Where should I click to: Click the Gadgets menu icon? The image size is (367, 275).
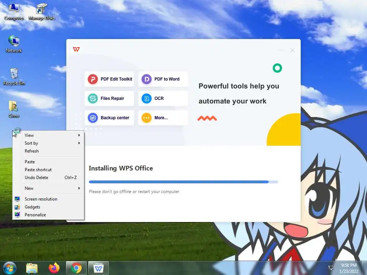pos(17,207)
